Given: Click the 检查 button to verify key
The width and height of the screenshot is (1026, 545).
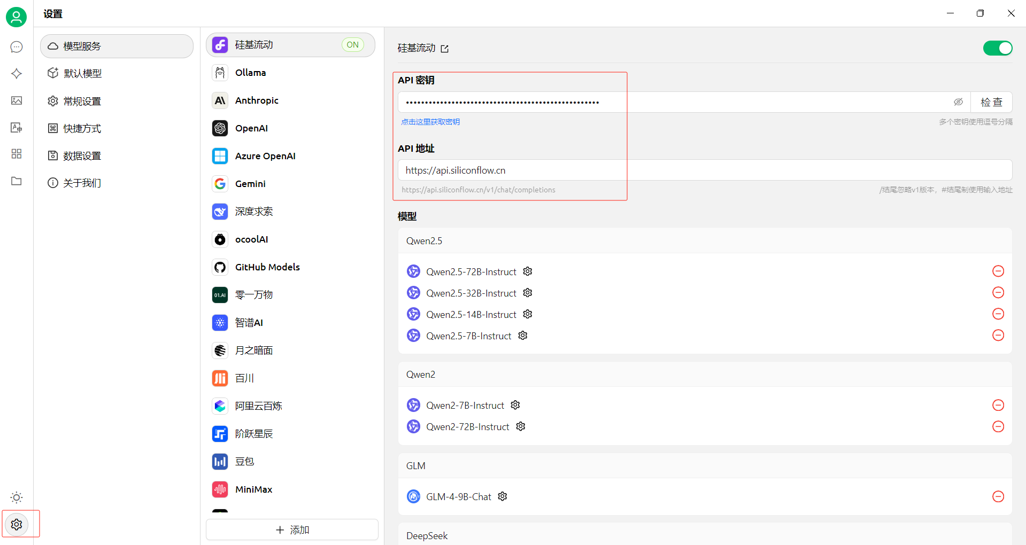Looking at the screenshot, I should click(x=991, y=102).
